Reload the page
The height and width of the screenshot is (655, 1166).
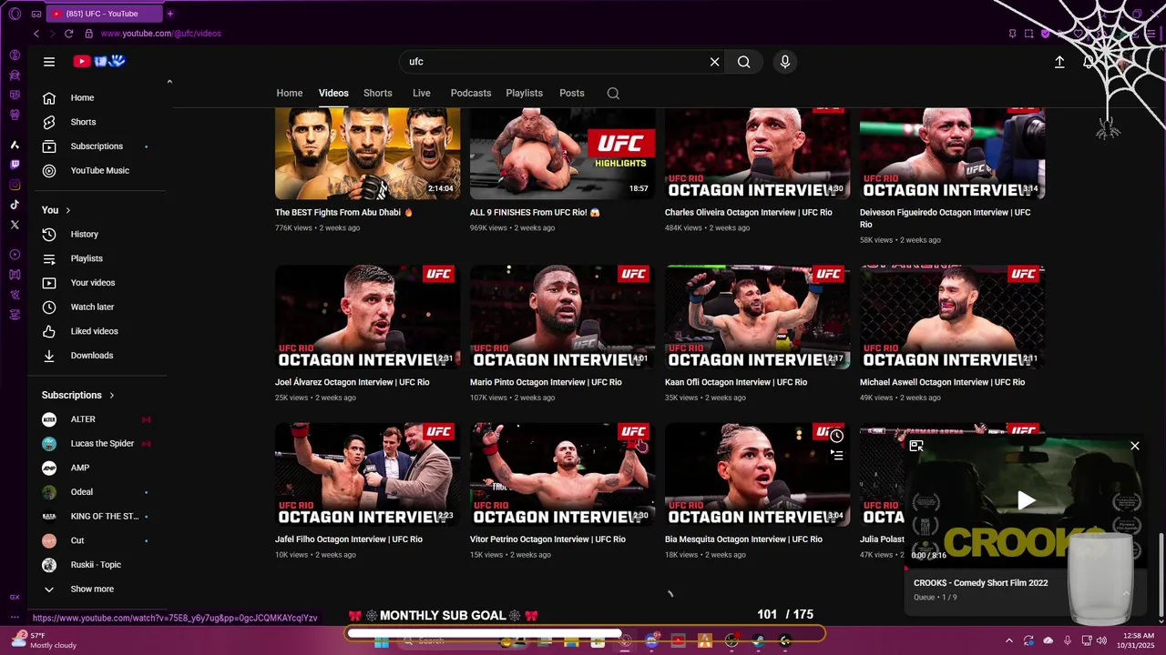pyautogui.click(x=68, y=34)
